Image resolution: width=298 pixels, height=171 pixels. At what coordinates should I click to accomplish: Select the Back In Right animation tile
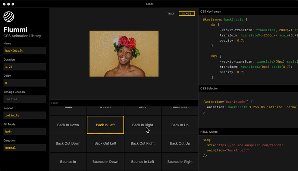(142, 125)
